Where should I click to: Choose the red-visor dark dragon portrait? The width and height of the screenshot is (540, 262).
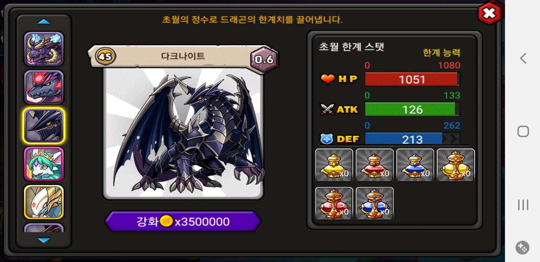[44, 87]
